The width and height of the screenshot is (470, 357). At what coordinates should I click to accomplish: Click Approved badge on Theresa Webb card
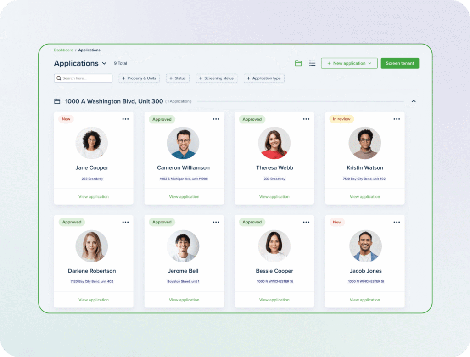(252, 119)
